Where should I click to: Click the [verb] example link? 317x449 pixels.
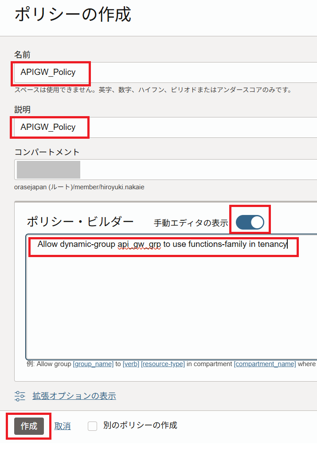pyautogui.click(x=131, y=364)
